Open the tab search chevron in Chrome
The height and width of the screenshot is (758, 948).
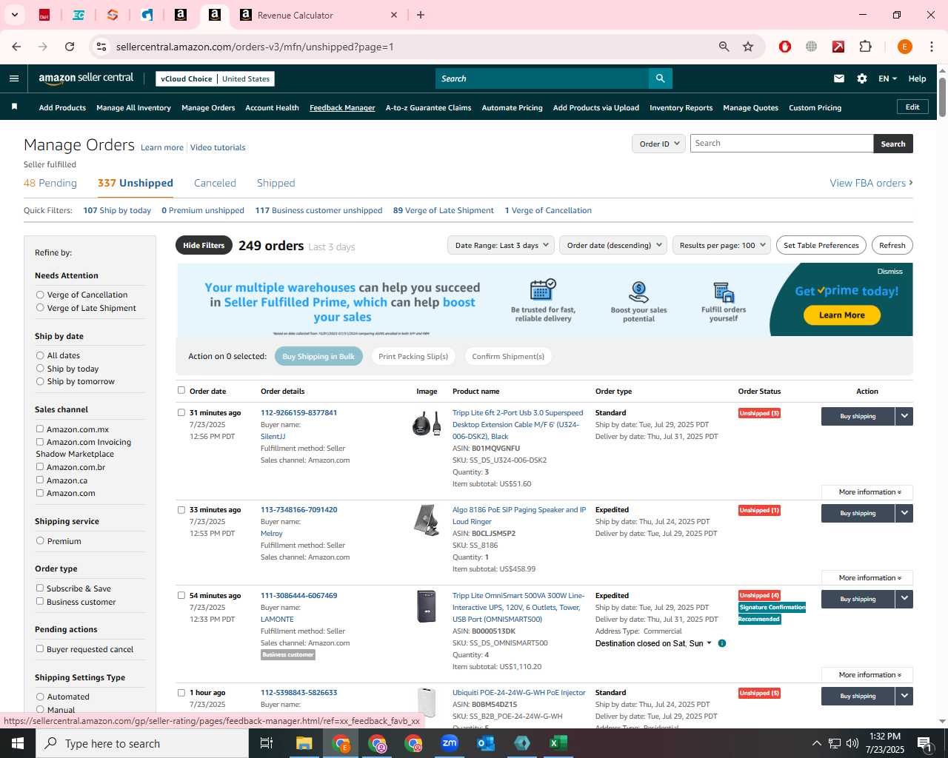coord(14,15)
